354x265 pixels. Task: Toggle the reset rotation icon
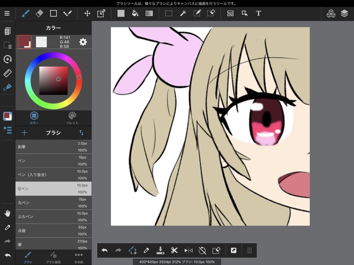(203, 250)
